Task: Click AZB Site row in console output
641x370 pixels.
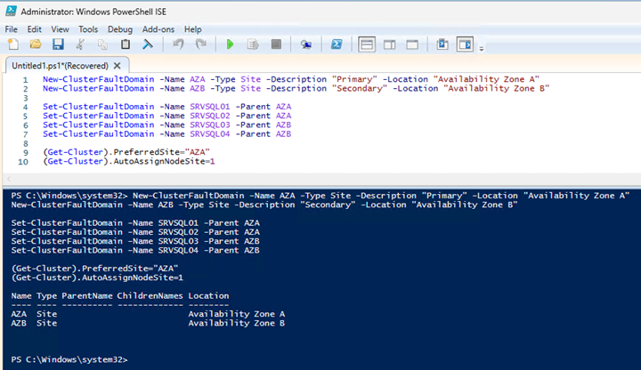Action: (148, 323)
